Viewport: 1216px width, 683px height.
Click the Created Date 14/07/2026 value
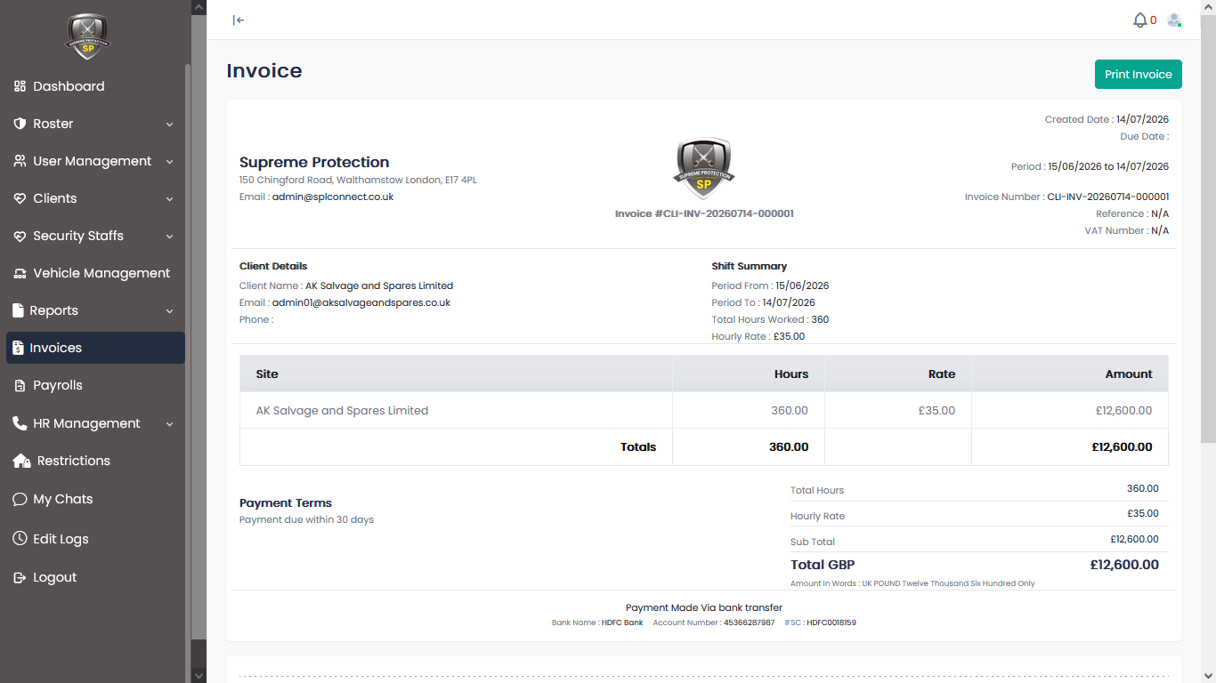pyautogui.click(x=1142, y=119)
